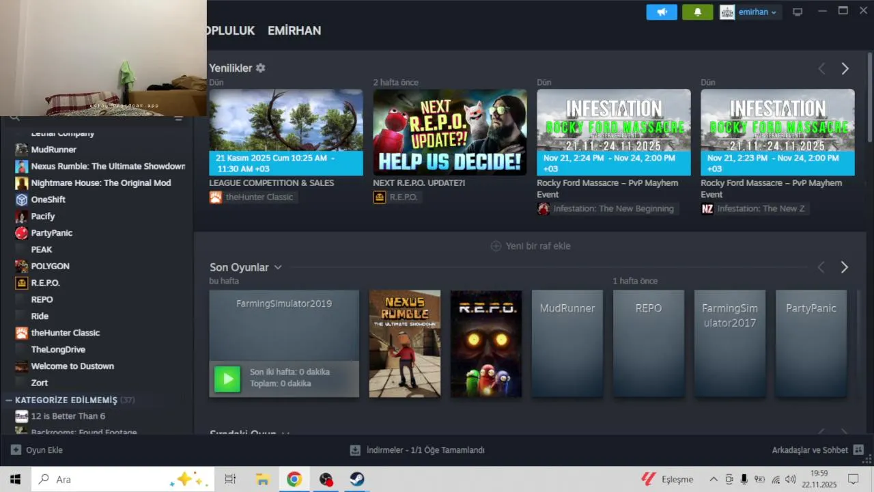The width and height of the screenshot is (874, 492).
Task: Open Steam from the taskbar
Action: point(357,479)
